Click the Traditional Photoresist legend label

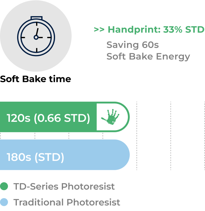(67, 202)
